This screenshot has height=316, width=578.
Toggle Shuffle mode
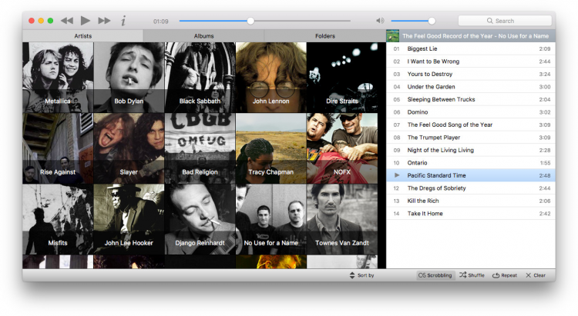click(472, 274)
